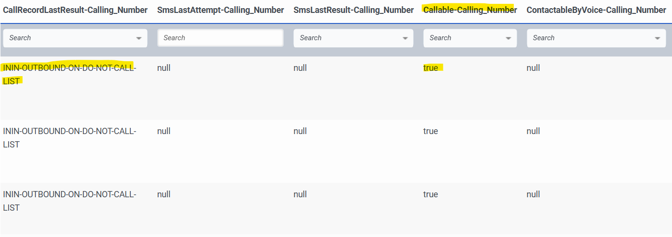Click the SmsLastAttempt-Calling_Number column header
The width and height of the screenshot is (672, 237).
220,10
